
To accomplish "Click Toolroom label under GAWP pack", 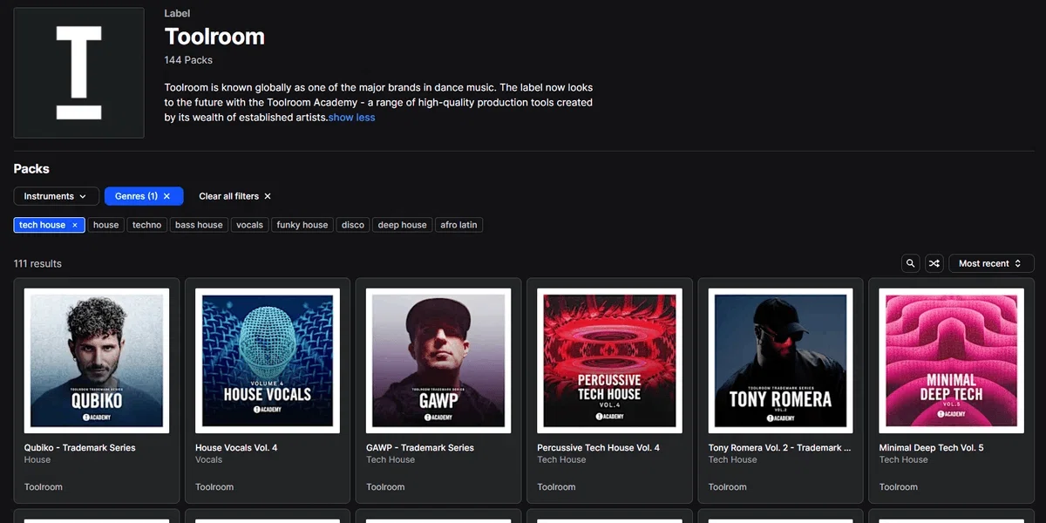I will (x=385, y=487).
